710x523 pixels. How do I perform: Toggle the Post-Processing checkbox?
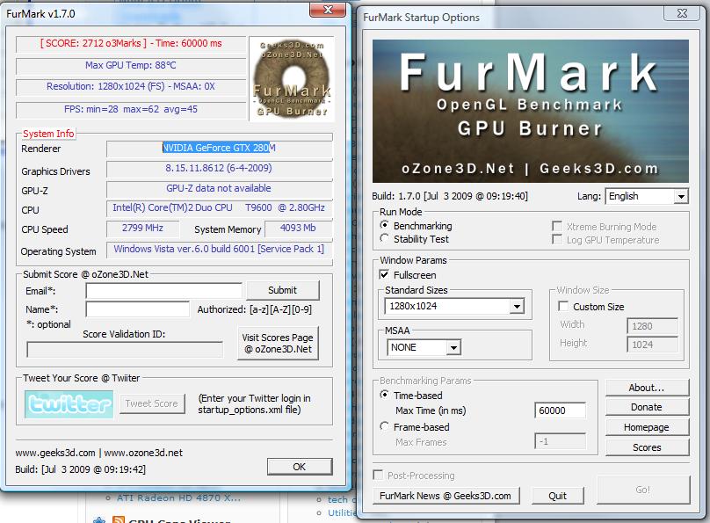(x=378, y=475)
